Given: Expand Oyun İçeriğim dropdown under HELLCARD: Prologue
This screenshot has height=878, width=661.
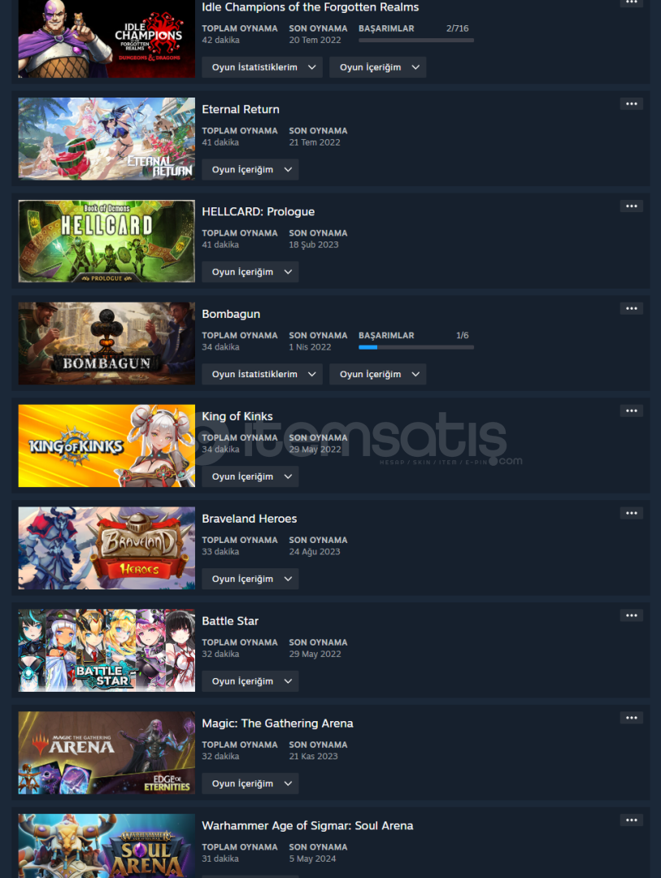Looking at the screenshot, I should click(x=250, y=272).
